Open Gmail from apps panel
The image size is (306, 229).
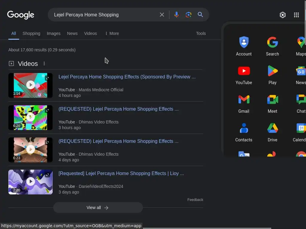244,103
